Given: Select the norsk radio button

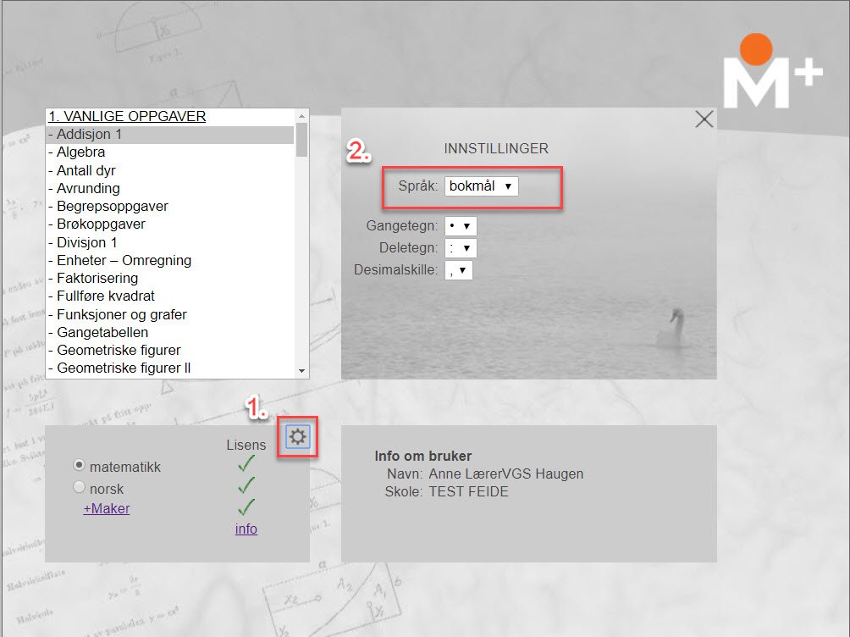Looking at the screenshot, I should (x=80, y=488).
